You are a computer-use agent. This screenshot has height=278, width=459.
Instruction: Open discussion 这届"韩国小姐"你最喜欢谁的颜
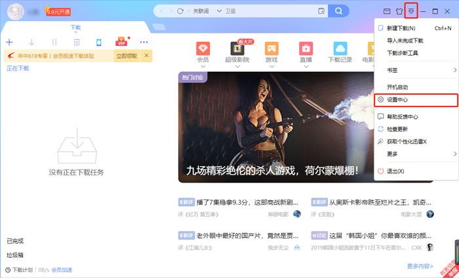pos(380,235)
